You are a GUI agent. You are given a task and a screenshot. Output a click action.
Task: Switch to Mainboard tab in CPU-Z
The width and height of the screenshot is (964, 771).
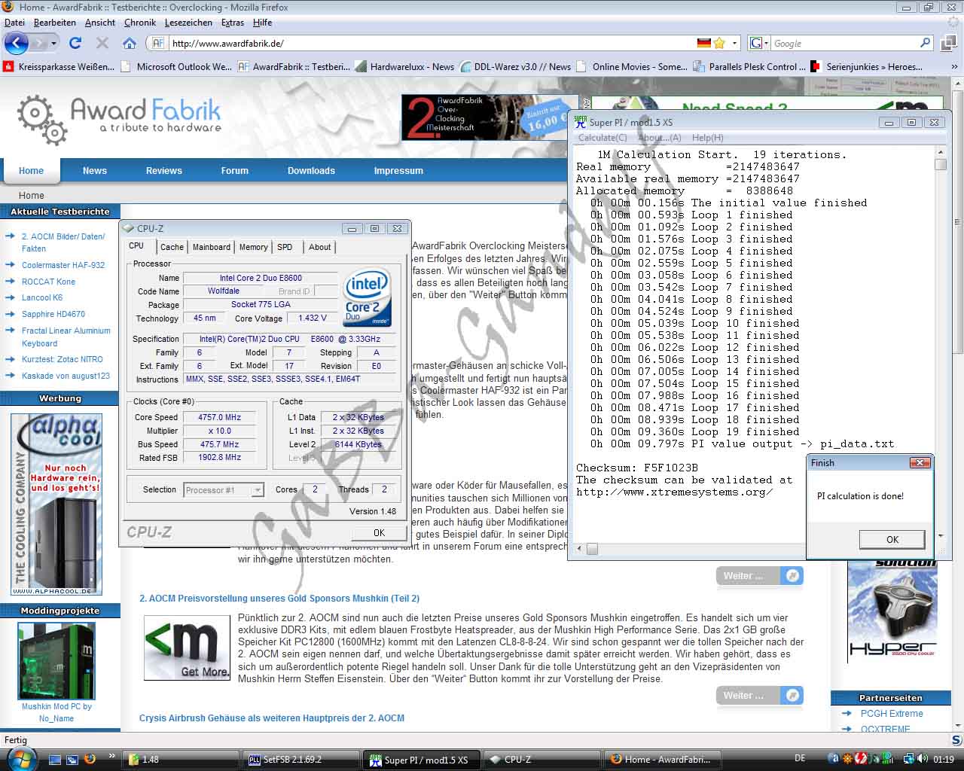[212, 247]
